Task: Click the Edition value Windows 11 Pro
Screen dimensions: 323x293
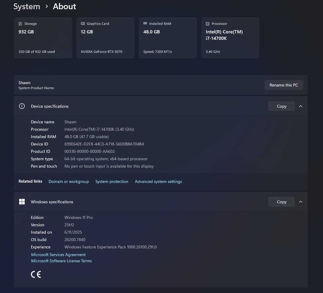Action: pyautogui.click(x=79, y=218)
